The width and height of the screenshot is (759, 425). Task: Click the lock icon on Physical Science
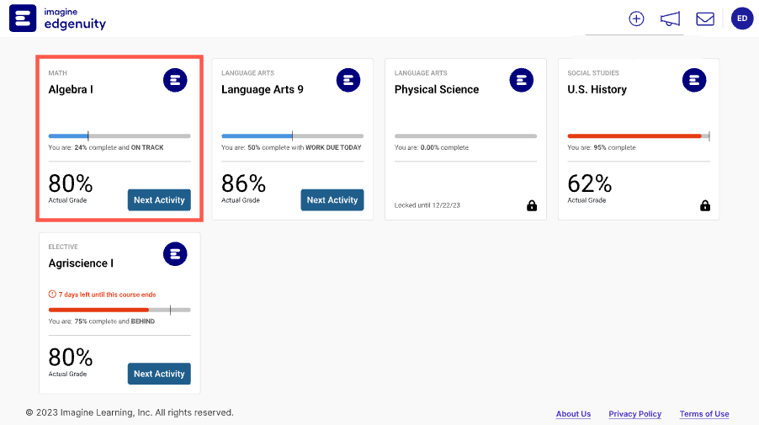coord(532,205)
